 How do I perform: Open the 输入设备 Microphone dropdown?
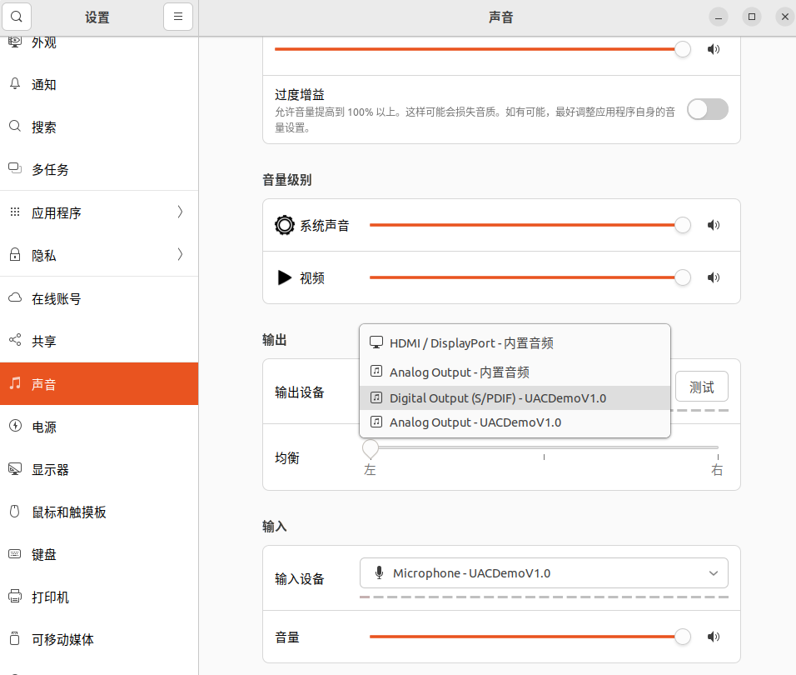[x=544, y=572]
